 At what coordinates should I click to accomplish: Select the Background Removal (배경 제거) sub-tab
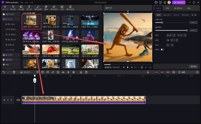point(167,15)
